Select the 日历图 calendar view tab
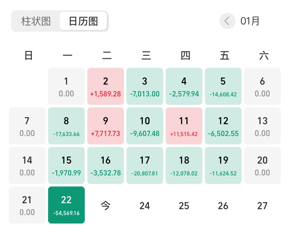The height and width of the screenshot is (230, 289). (x=83, y=21)
